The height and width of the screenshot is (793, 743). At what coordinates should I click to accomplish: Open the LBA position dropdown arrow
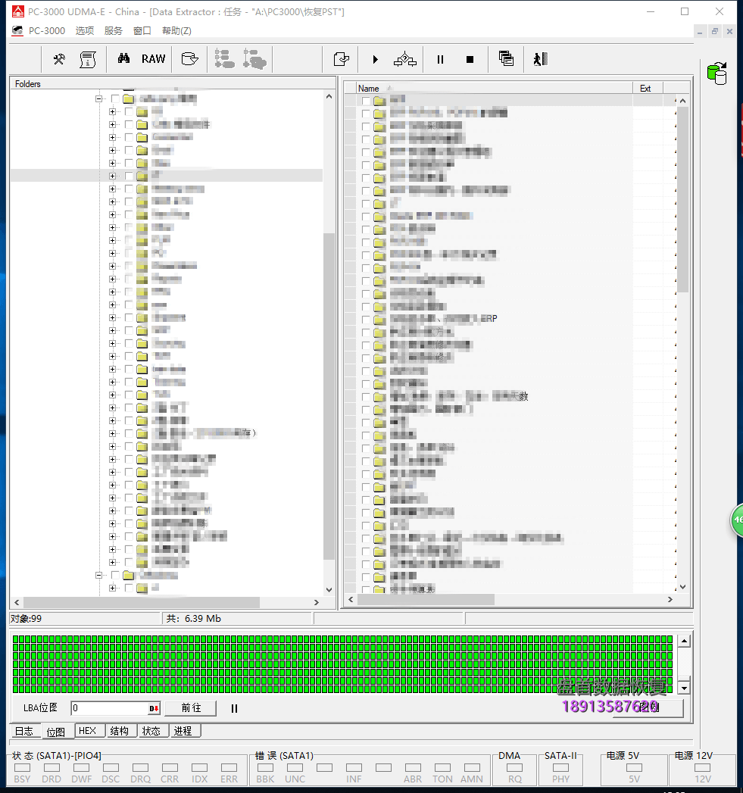pos(154,708)
